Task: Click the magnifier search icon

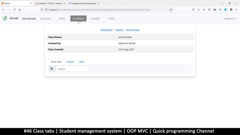Action: click(52, 69)
